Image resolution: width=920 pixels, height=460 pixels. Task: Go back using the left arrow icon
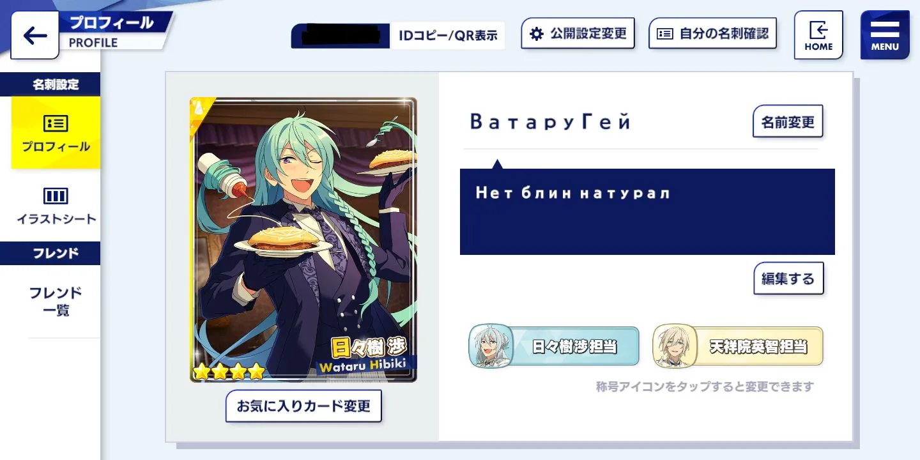35,35
